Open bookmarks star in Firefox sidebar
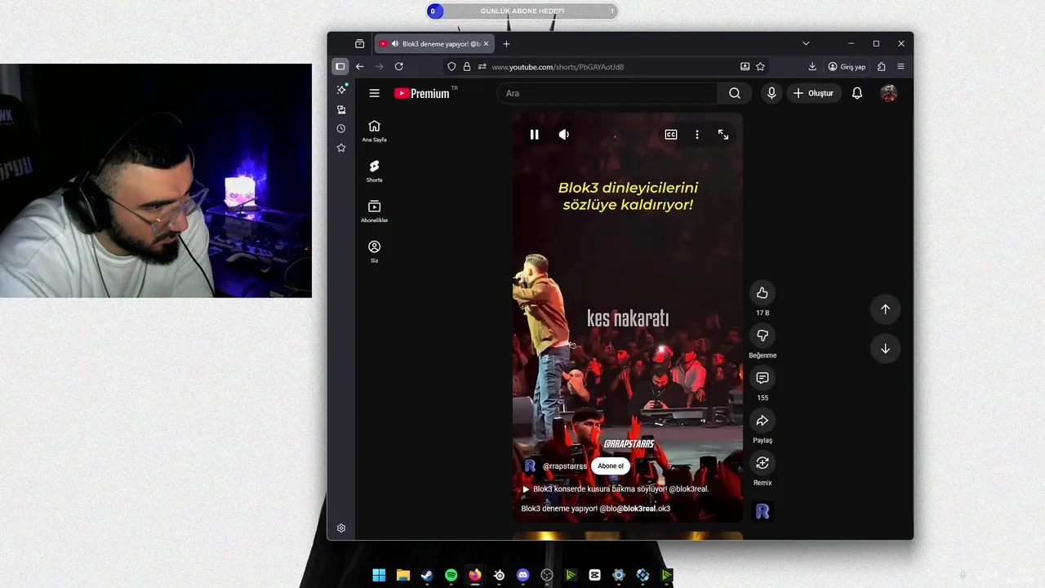Image resolution: width=1045 pixels, height=588 pixels. 341,148
